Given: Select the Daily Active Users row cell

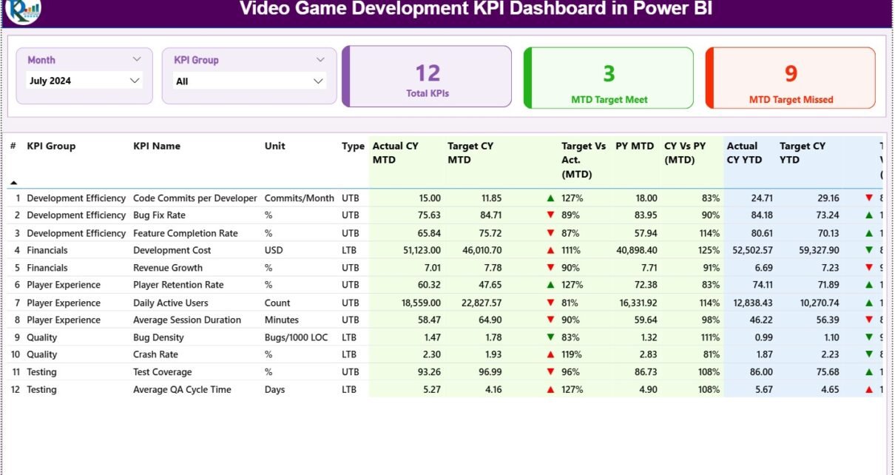Looking at the screenshot, I should coord(170,303).
